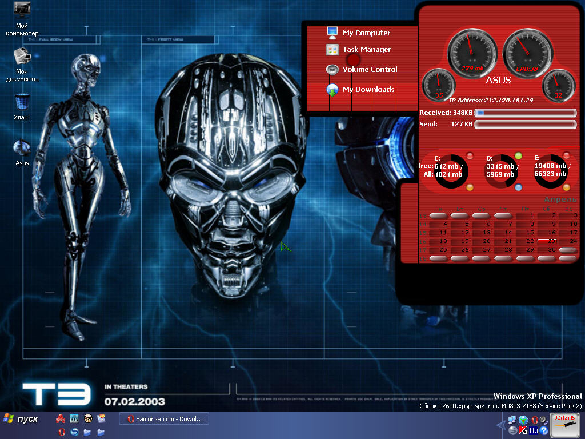Click the blue globe with green figure tray icon
This screenshot has width=585, height=439.
click(523, 420)
